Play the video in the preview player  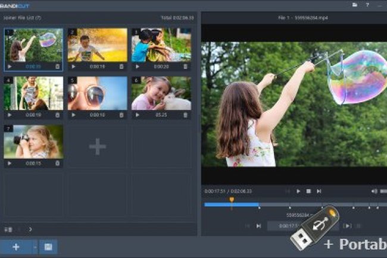(298, 191)
